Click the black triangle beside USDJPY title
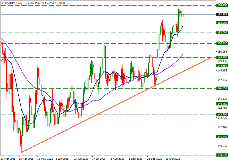This screenshot has height=162, width=229. pos(2,2)
